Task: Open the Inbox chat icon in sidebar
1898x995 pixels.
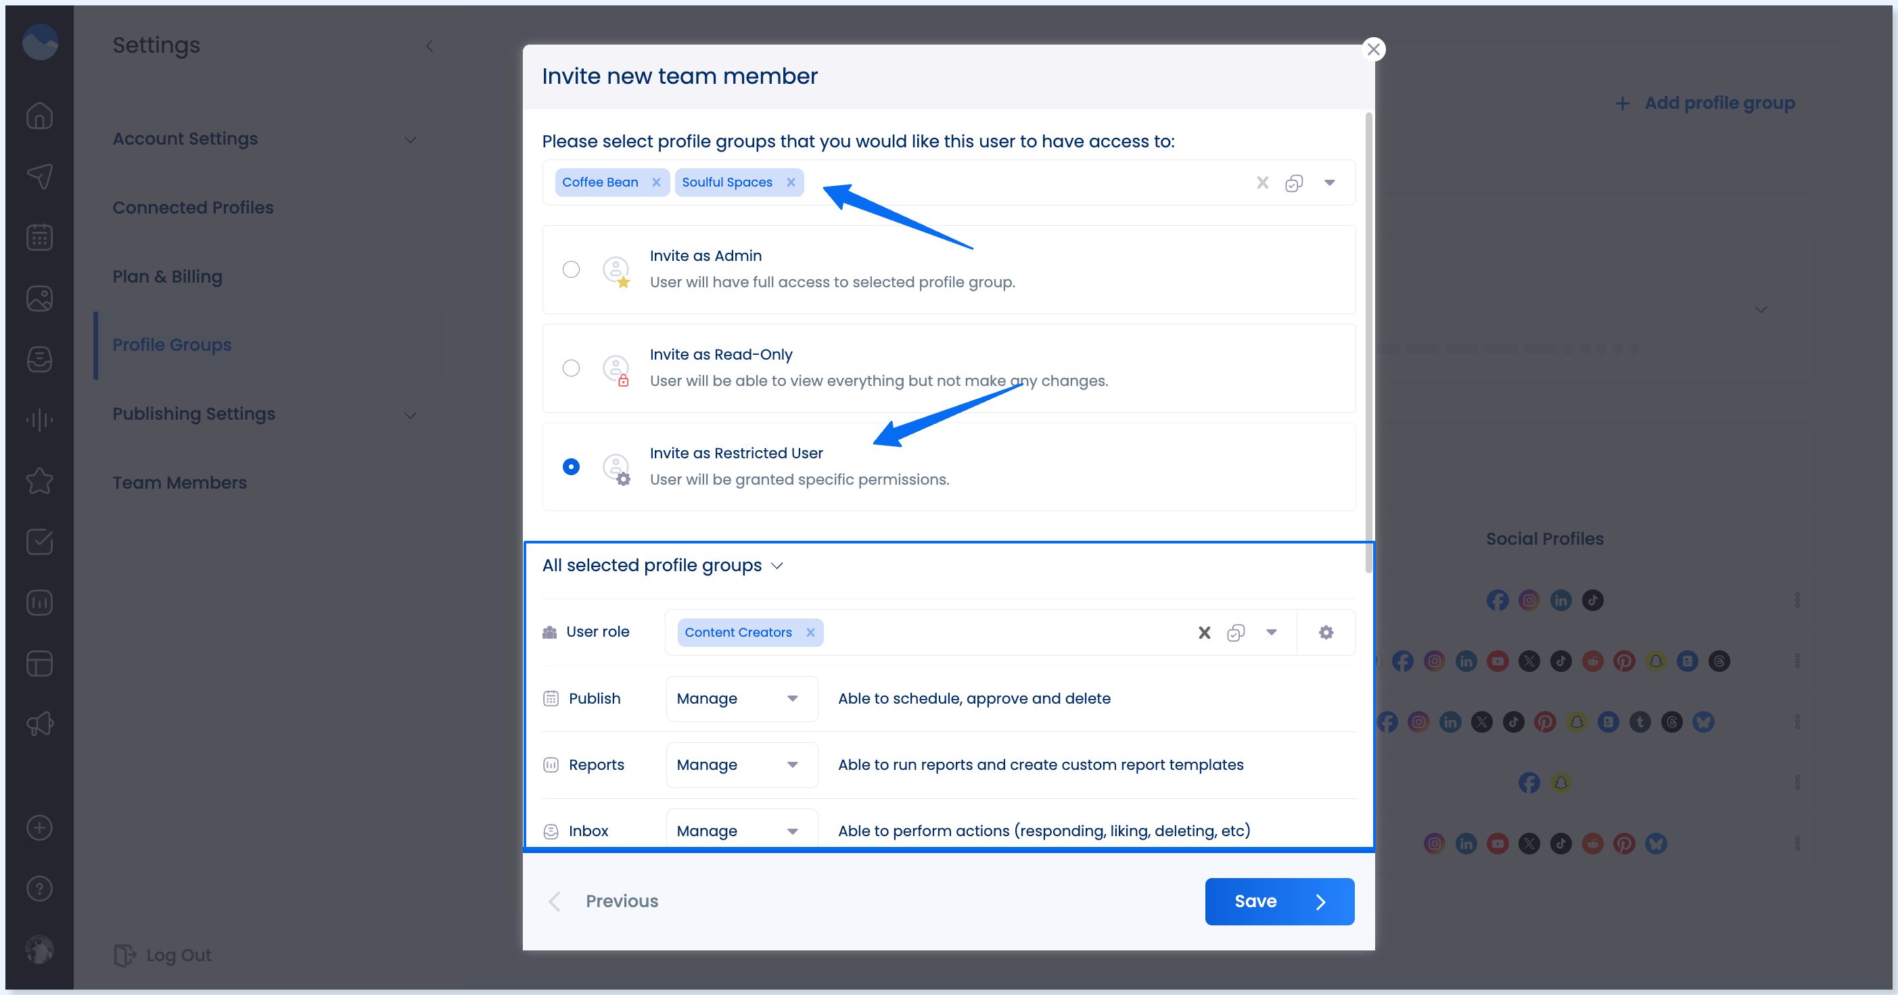Action: (40, 360)
